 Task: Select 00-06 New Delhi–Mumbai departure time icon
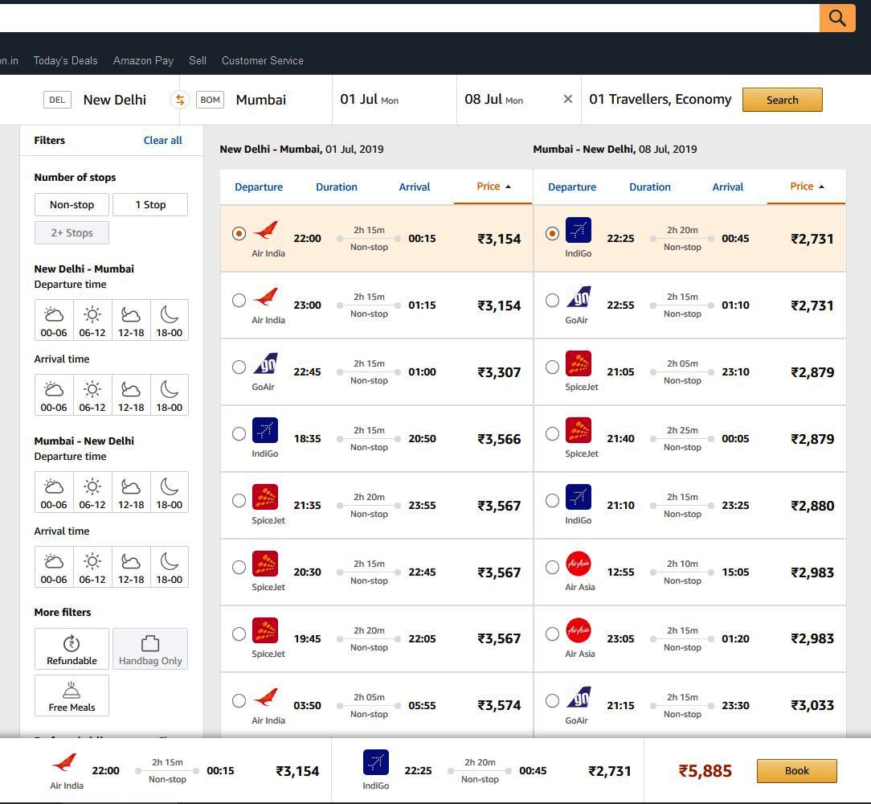tap(54, 320)
